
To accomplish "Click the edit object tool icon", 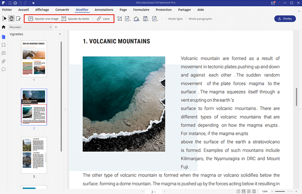I will (x=18, y=18).
